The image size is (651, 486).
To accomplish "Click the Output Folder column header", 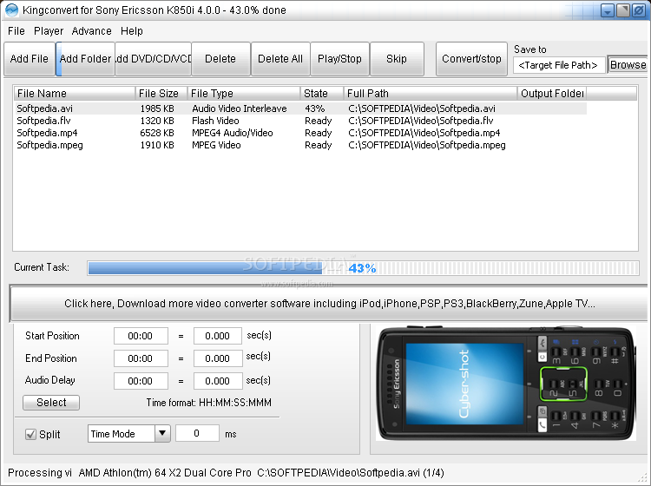I will 552,94.
